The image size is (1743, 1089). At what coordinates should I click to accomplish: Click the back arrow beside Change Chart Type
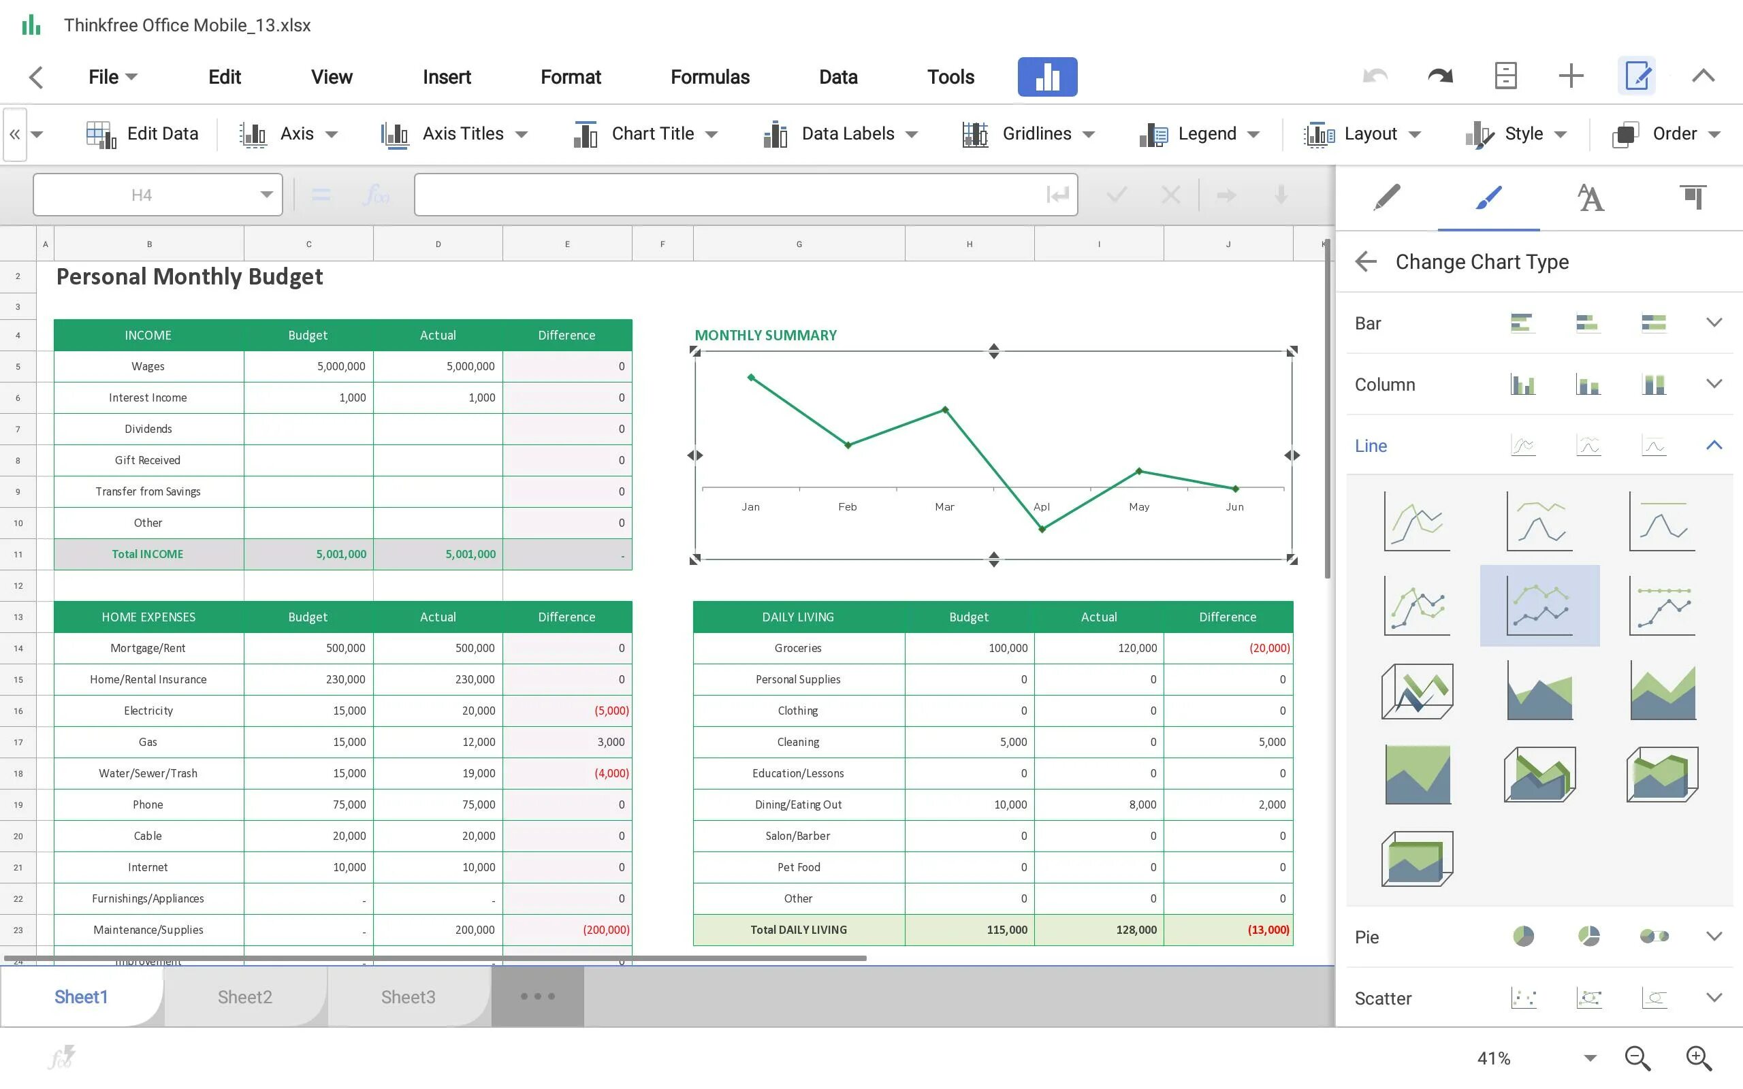[x=1366, y=261]
